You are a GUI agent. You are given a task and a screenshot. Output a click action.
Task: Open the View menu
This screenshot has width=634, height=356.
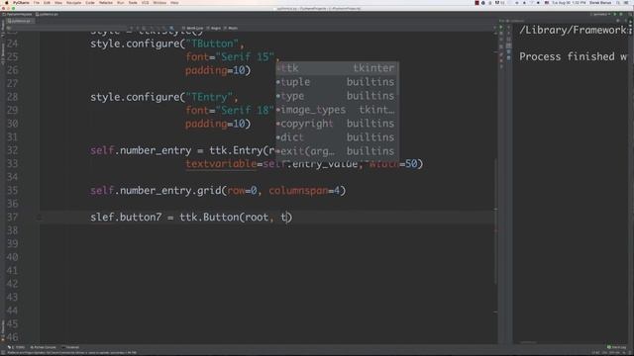tap(58, 3)
